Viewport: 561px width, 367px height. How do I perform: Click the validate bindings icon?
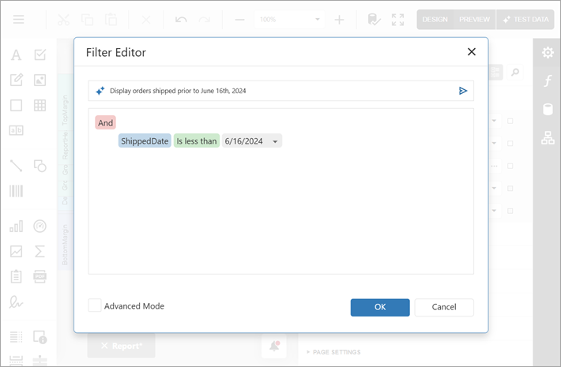click(374, 19)
